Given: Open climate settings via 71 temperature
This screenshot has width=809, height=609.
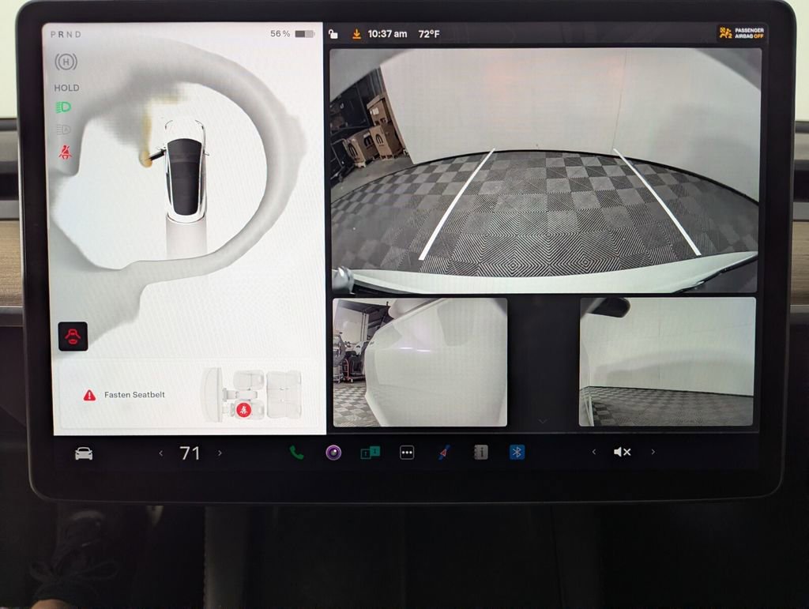Looking at the screenshot, I should [x=190, y=453].
